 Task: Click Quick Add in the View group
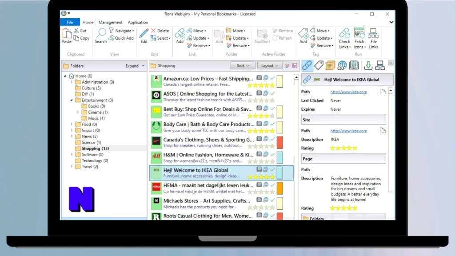(121, 38)
